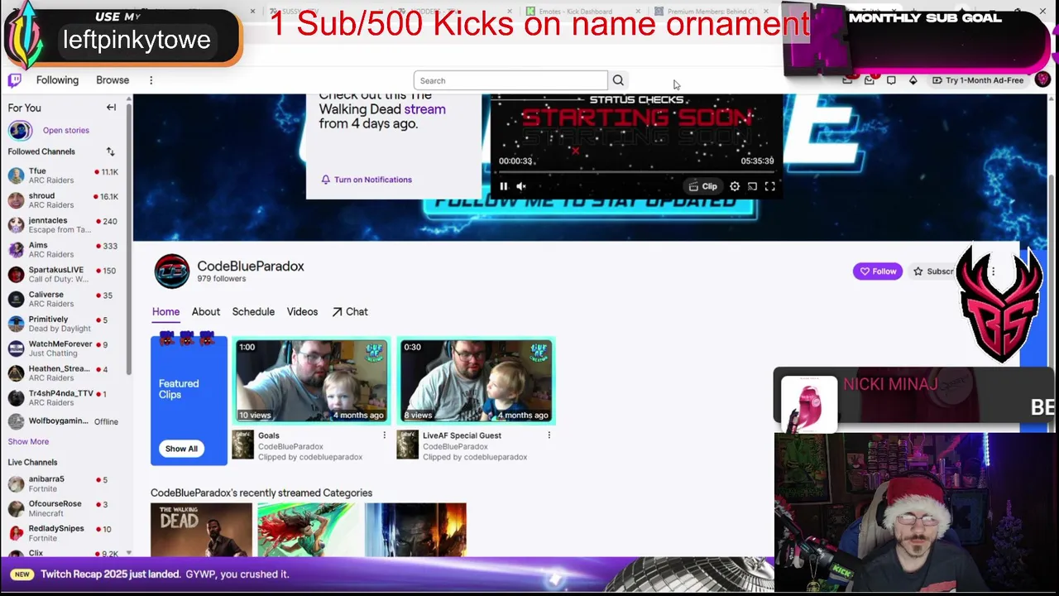The width and height of the screenshot is (1059, 596).
Task: Open Tfue's channel in the sidebar
Action: (x=64, y=175)
